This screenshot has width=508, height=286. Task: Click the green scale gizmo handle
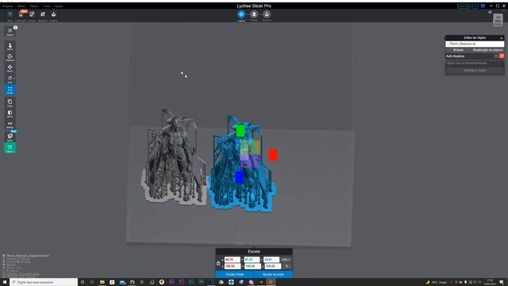click(241, 130)
